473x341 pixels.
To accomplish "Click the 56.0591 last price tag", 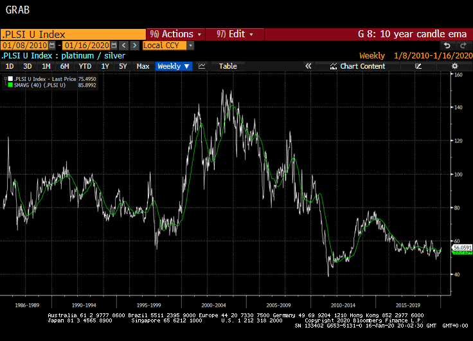I will coord(462,248).
